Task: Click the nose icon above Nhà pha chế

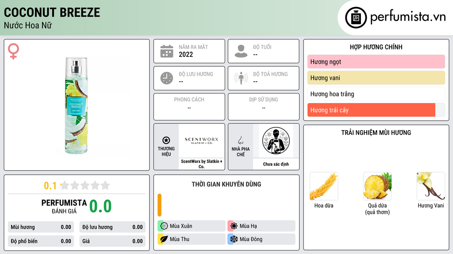Action: click(240, 140)
